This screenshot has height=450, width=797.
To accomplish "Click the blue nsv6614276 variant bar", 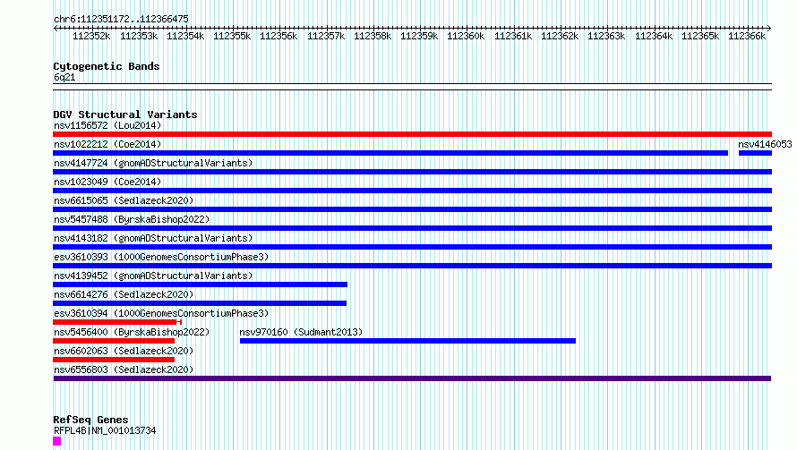I will (x=200, y=303).
